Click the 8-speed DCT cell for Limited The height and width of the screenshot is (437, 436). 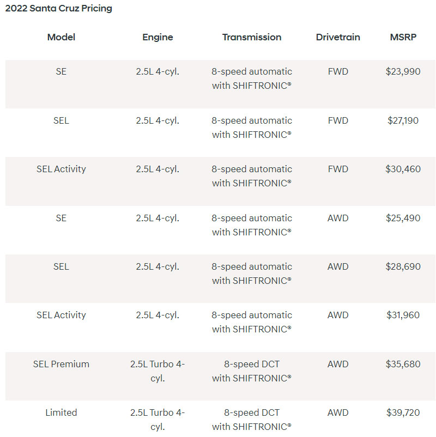point(252,419)
